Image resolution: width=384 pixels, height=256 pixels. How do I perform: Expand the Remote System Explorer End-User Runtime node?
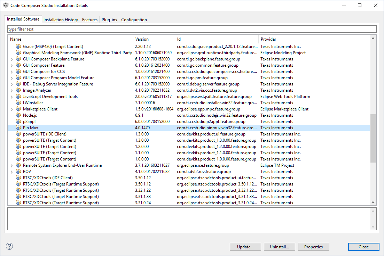[x=11, y=165]
